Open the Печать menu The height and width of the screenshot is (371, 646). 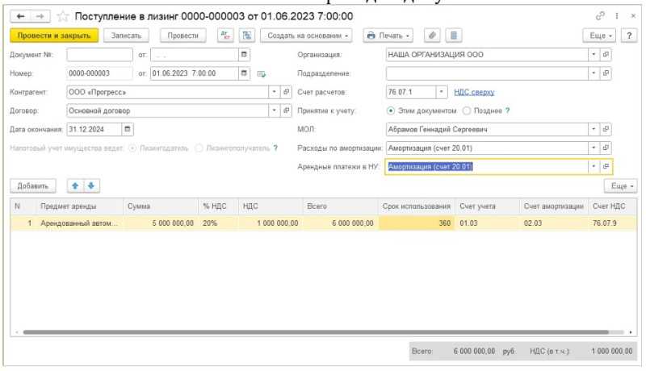(x=388, y=35)
